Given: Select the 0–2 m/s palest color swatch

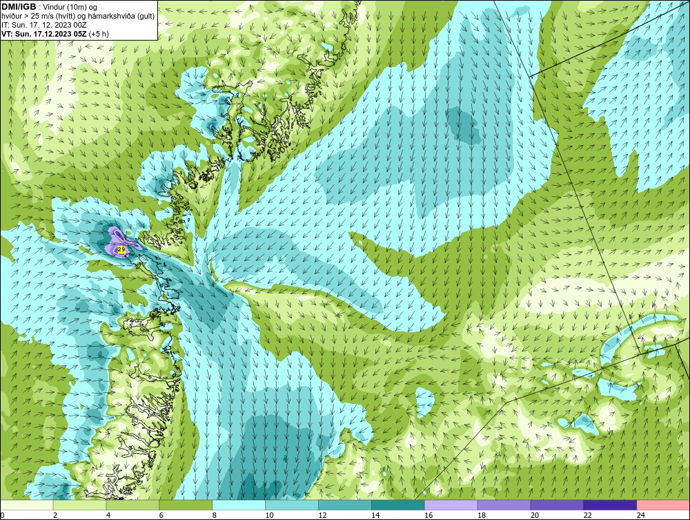Looking at the screenshot, I should 27,505.
